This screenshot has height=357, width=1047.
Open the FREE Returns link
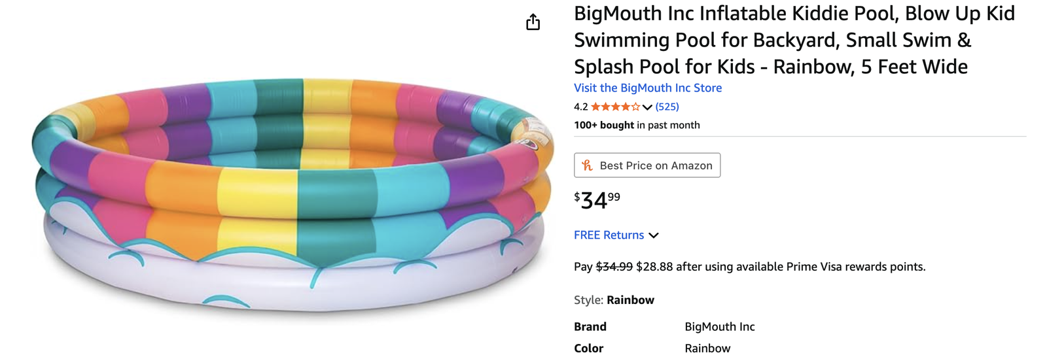tap(609, 235)
